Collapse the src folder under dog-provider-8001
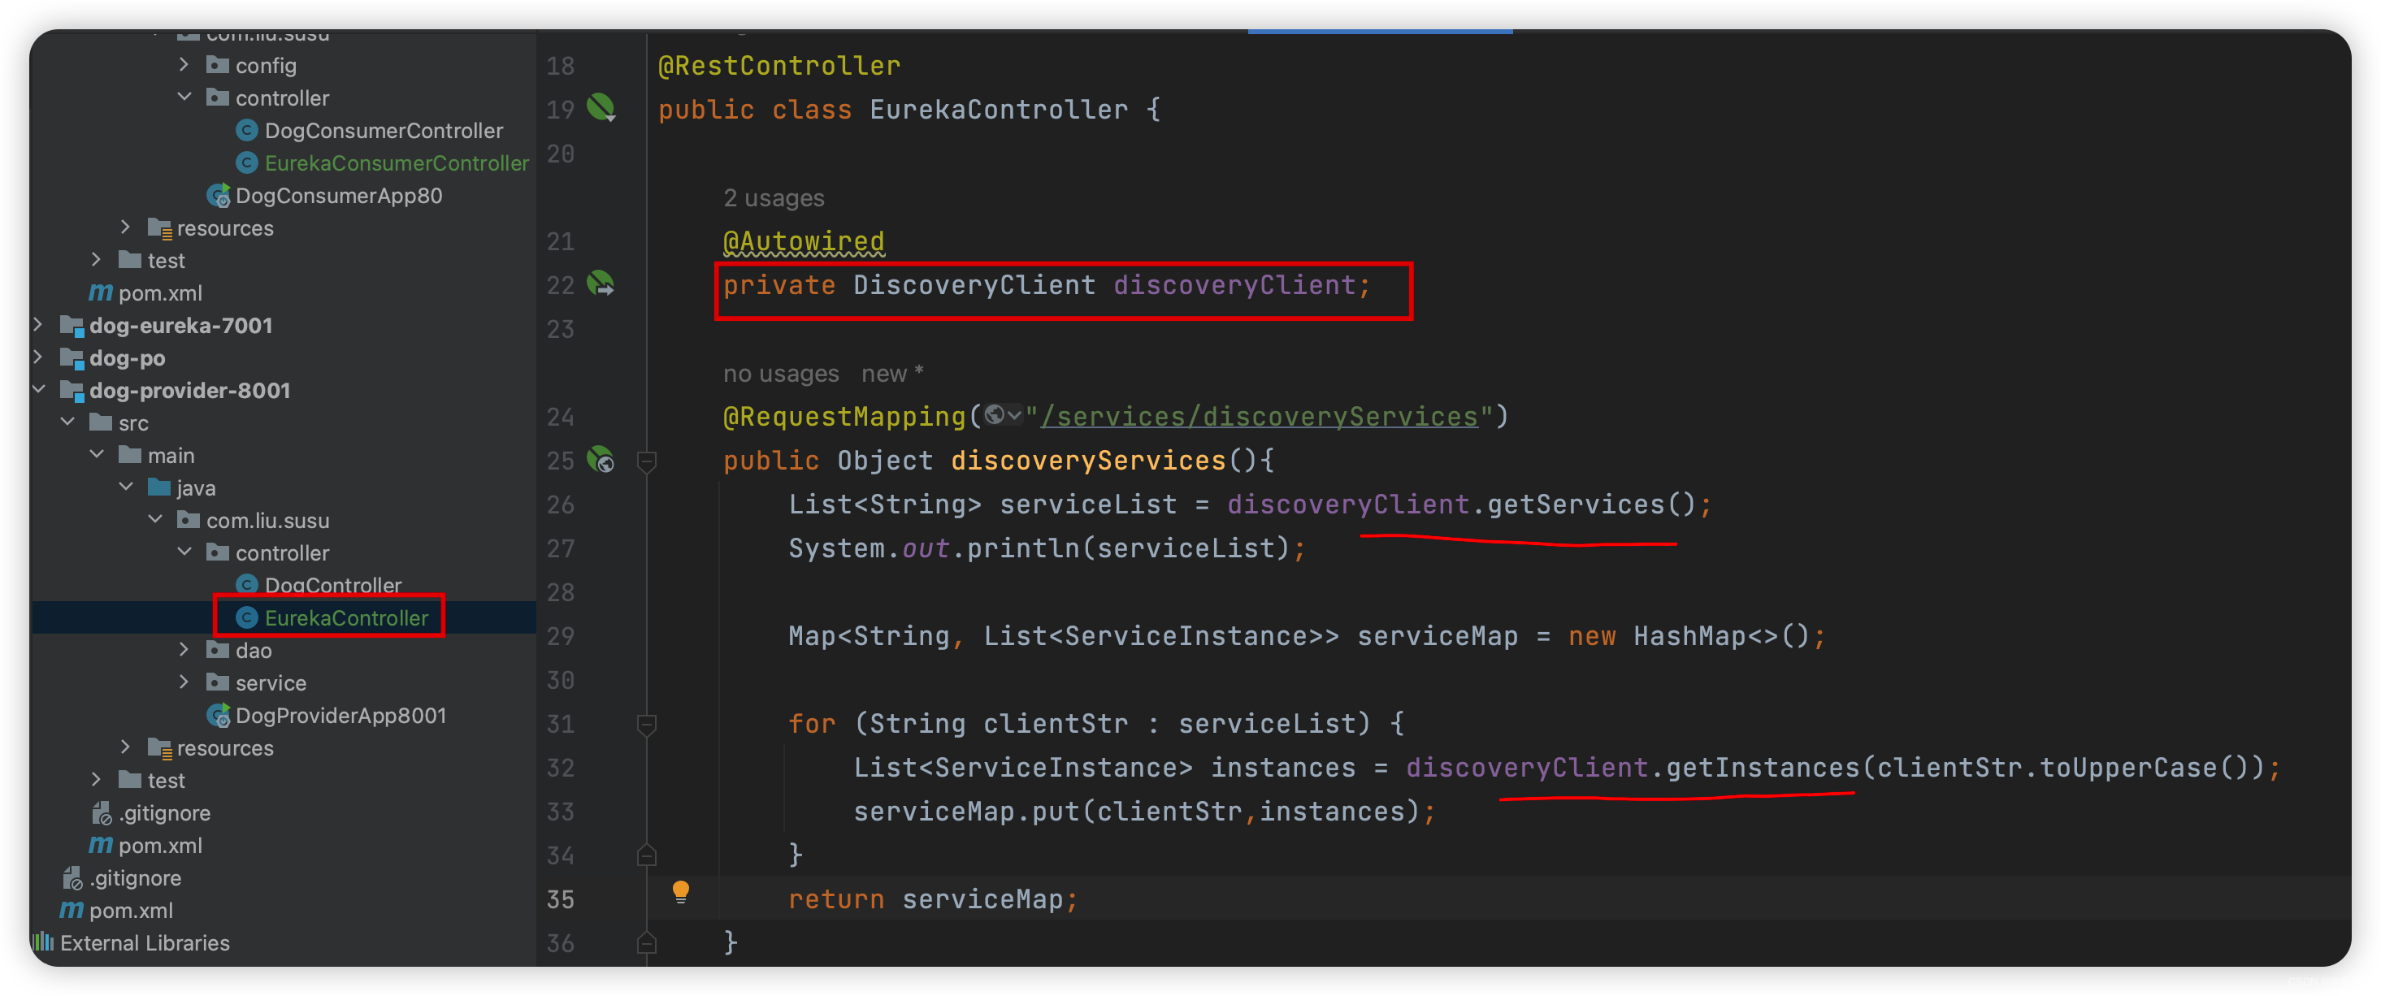Viewport: 2381px width, 996px height. tap(67, 422)
